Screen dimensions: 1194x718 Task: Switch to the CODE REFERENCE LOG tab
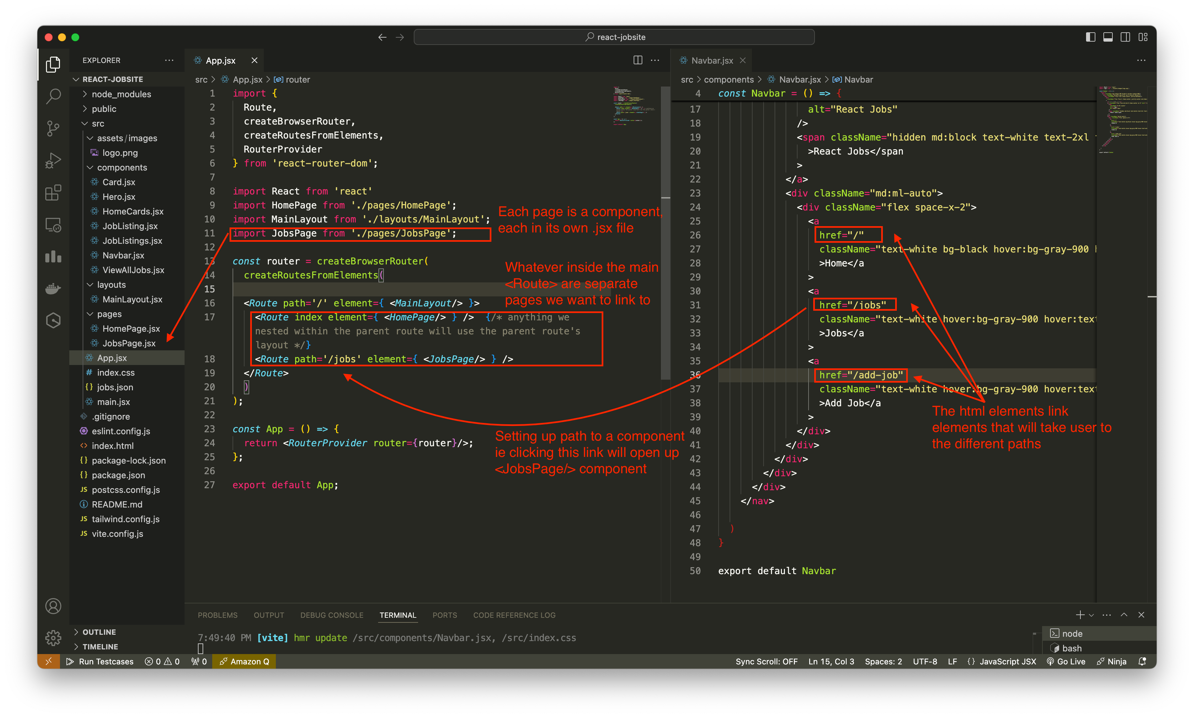point(514,615)
